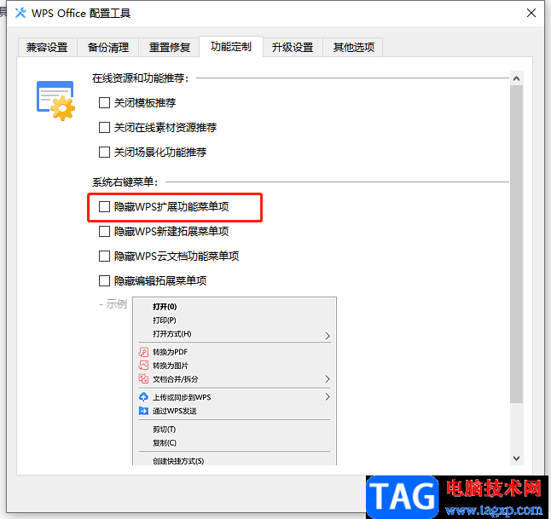Click 打印(P) in example menu
Screen dimensions: 551x519
pos(164,320)
